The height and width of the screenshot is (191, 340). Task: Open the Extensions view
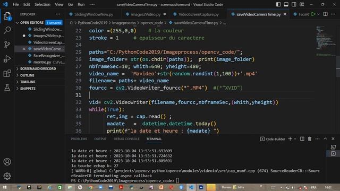click(x=7, y=73)
